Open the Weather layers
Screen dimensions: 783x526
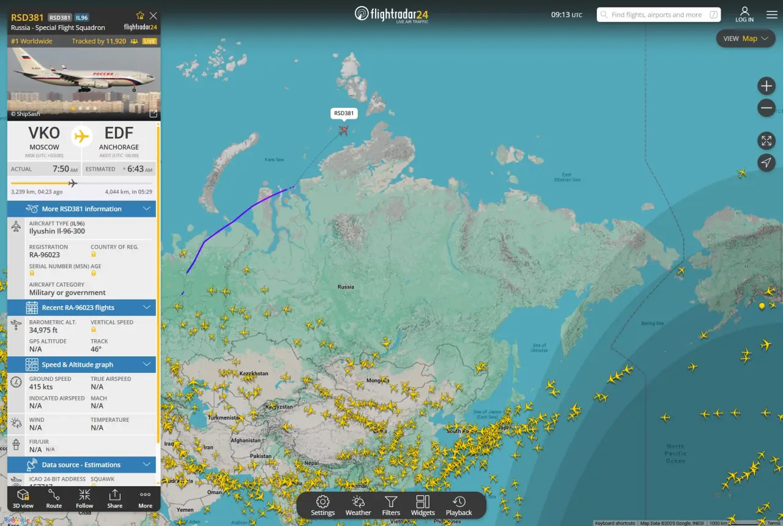[358, 506]
